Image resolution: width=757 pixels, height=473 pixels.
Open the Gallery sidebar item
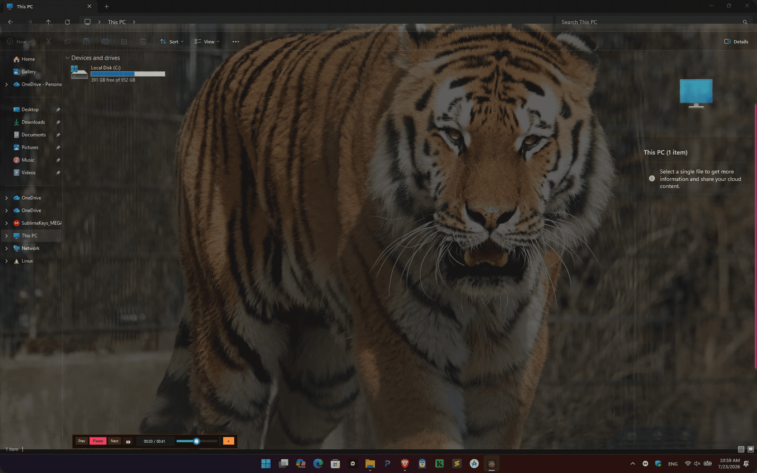28,72
